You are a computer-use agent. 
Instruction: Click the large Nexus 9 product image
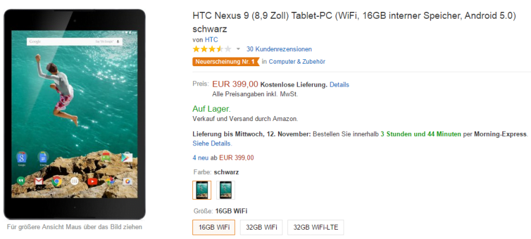pos(74,114)
